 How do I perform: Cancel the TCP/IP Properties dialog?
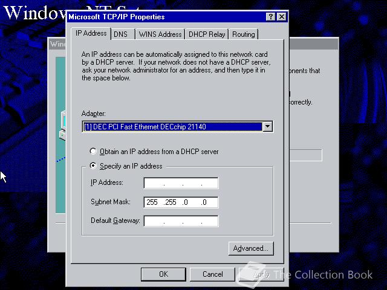coord(212,274)
